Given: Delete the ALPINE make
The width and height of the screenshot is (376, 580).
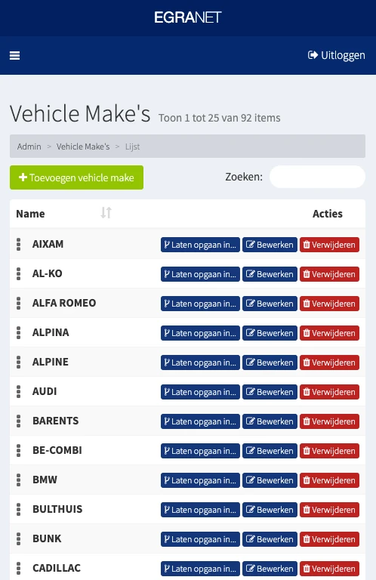Looking at the screenshot, I should (329, 362).
